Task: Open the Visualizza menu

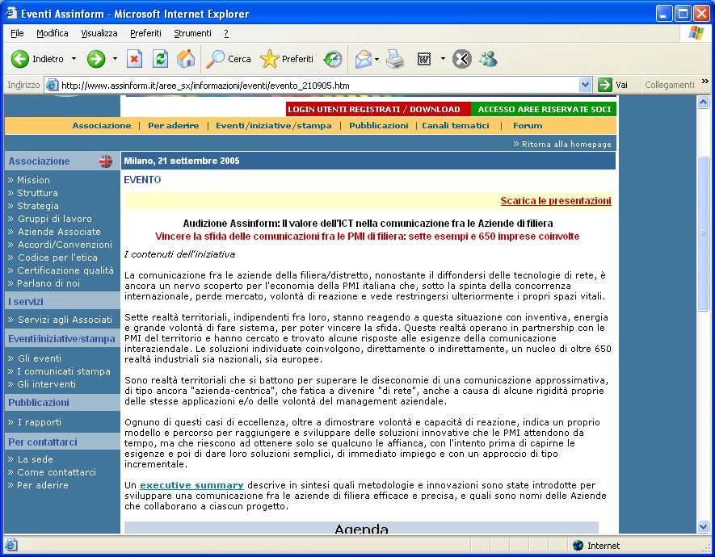Action: click(x=99, y=33)
